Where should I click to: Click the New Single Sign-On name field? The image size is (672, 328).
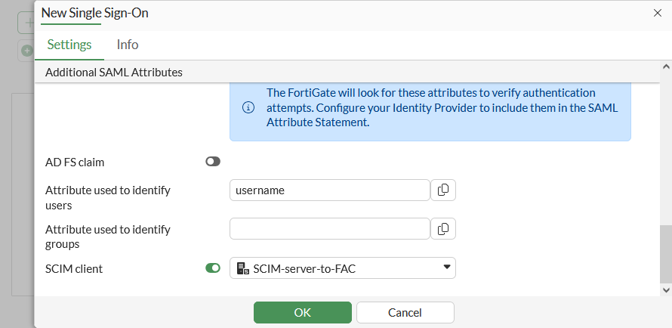[95, 13]
